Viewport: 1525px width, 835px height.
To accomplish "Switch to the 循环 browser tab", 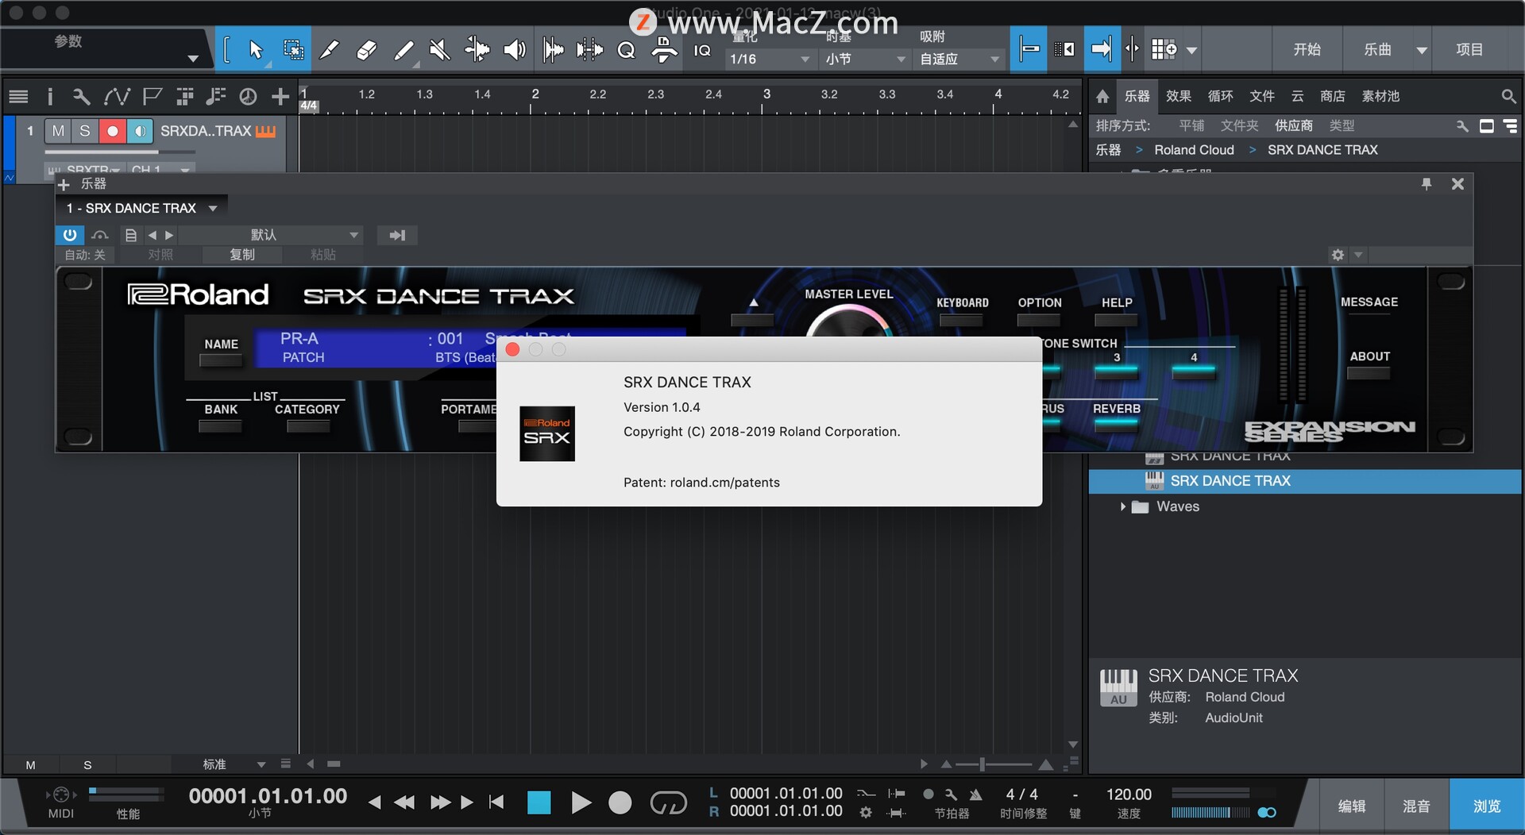I will coord(1220,96).
